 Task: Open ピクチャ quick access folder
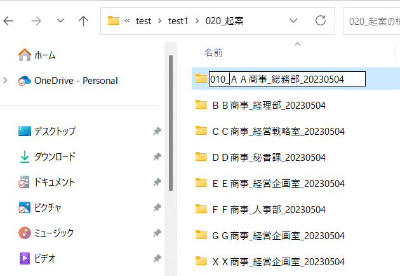coord(48,207)
